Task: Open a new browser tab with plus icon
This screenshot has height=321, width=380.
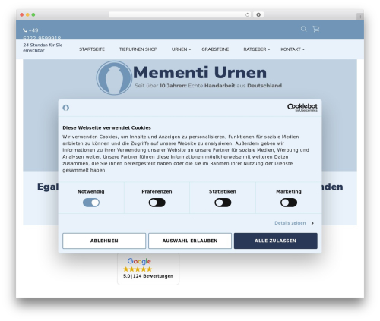Action: click(x=360, y=17)
